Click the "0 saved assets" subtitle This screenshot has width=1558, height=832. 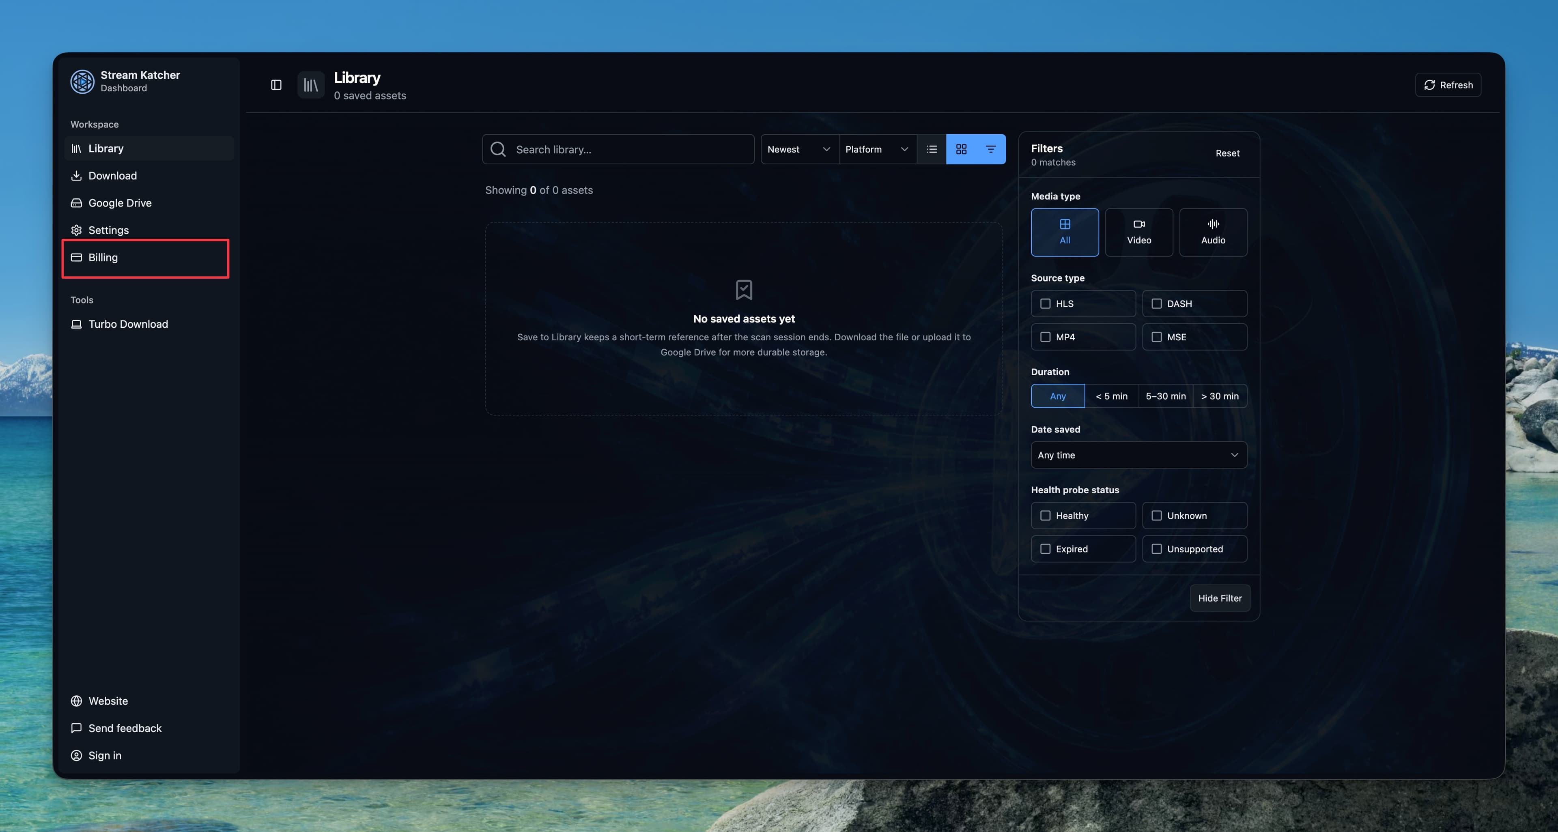370,96
